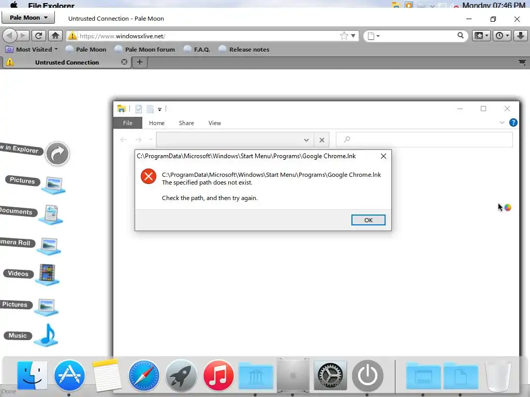Open the Explorer recent locations dropdown
This screenshot has height=397, width=530.
(x=151, y=140)
